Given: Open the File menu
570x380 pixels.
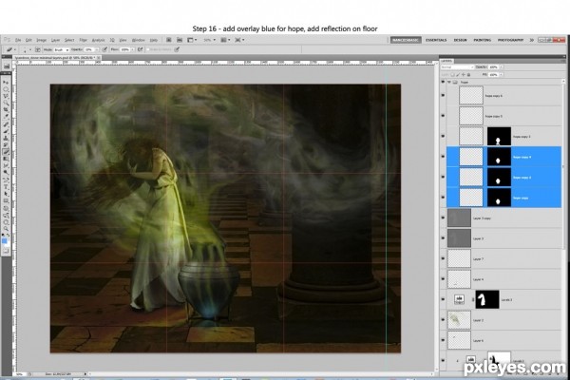Looking at the screenshot, I should pyautogui.click(x=18, y=40).
